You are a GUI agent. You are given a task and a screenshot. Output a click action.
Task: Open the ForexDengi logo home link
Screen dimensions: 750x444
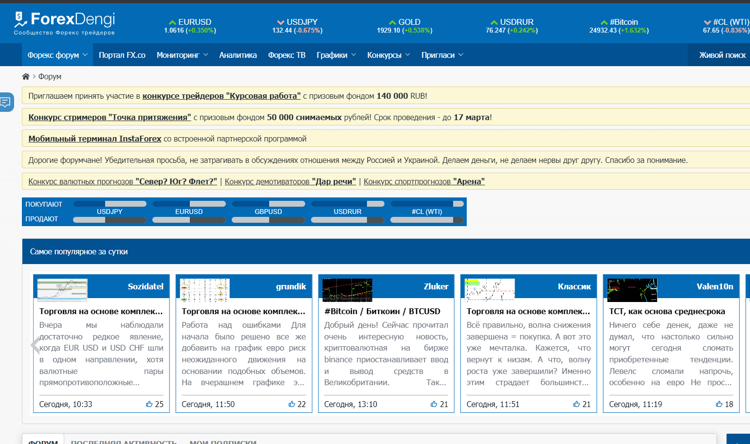64,23
